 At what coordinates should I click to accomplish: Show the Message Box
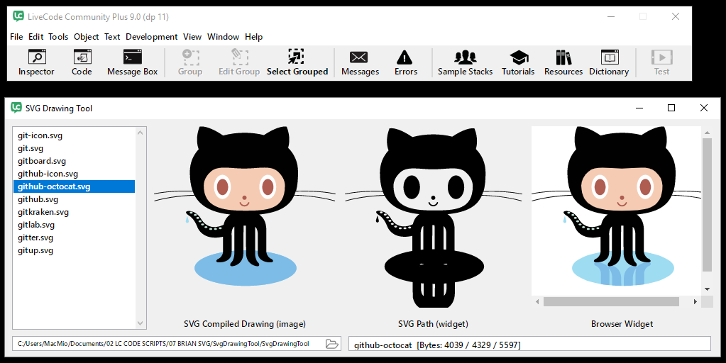click(x=132, y=62)
